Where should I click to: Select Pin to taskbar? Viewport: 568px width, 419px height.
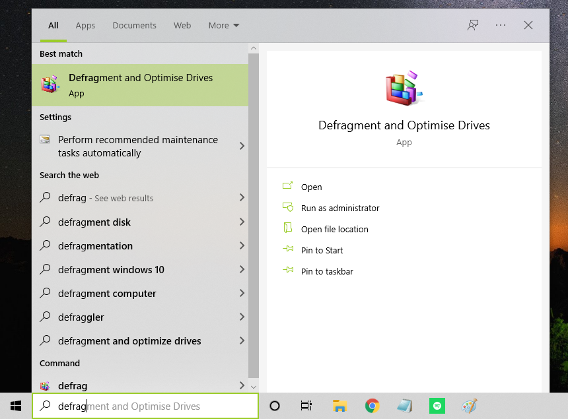(327, 271)
